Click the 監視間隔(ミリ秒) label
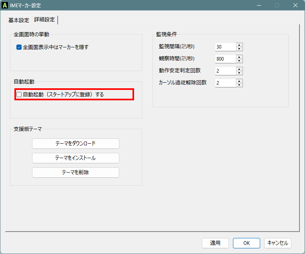This screenshot has width=305, height=254. pos(177,47)
